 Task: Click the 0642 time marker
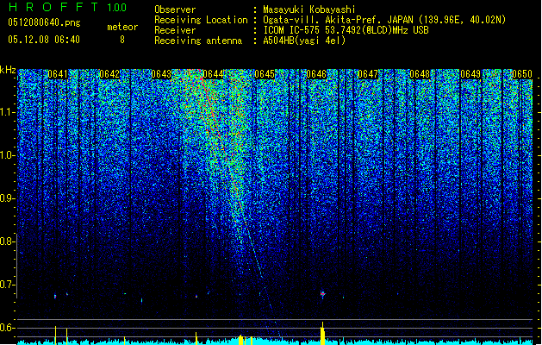point(109,74)
